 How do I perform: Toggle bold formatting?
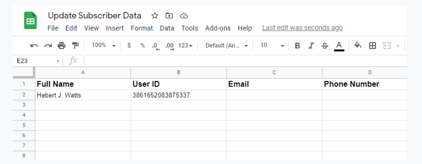point(297,46)
